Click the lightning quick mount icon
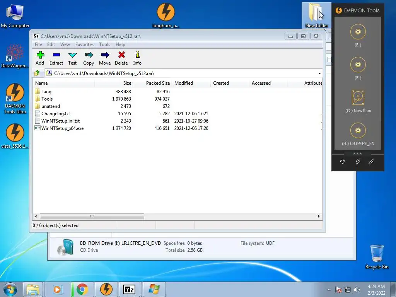 coord(358,161)
